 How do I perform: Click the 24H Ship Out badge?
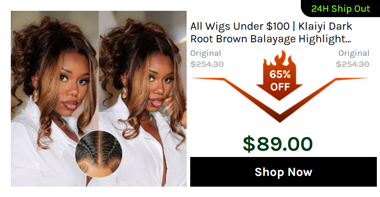[340, 9]
